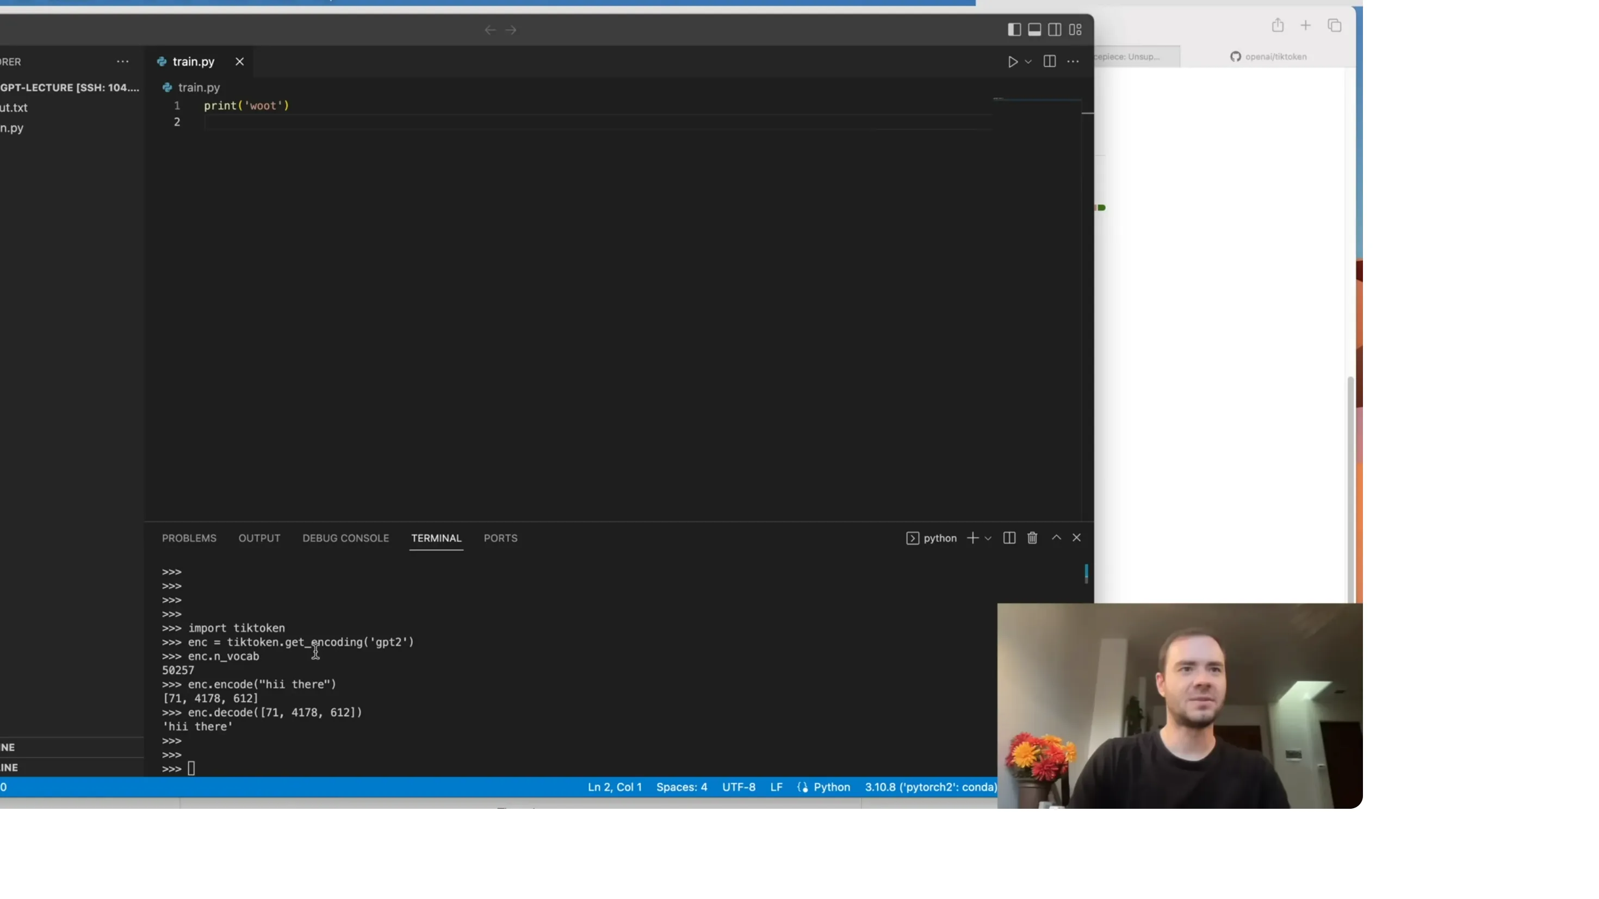Select the TERMINAL panel tab
This screenshot has height=899, width=1599.
(436, 538)
